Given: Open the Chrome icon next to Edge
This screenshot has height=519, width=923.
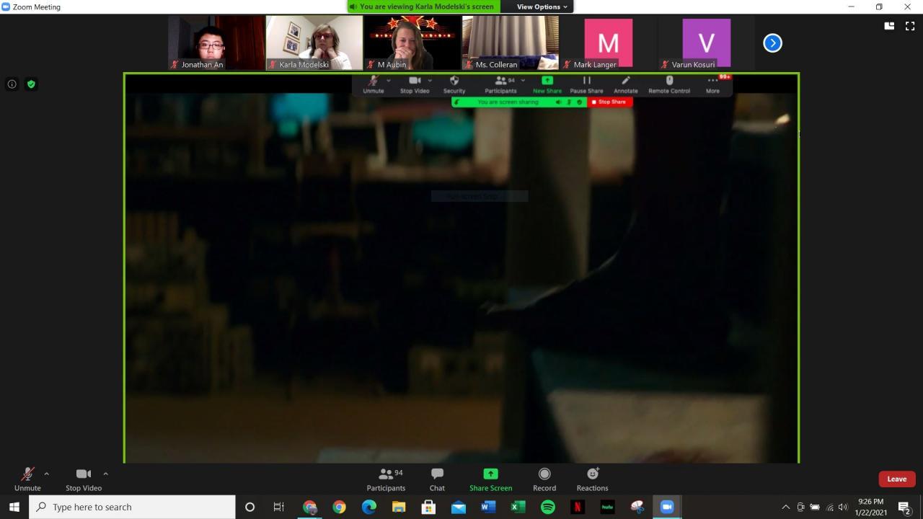Looking at the screenshot, I should [339, 507].
